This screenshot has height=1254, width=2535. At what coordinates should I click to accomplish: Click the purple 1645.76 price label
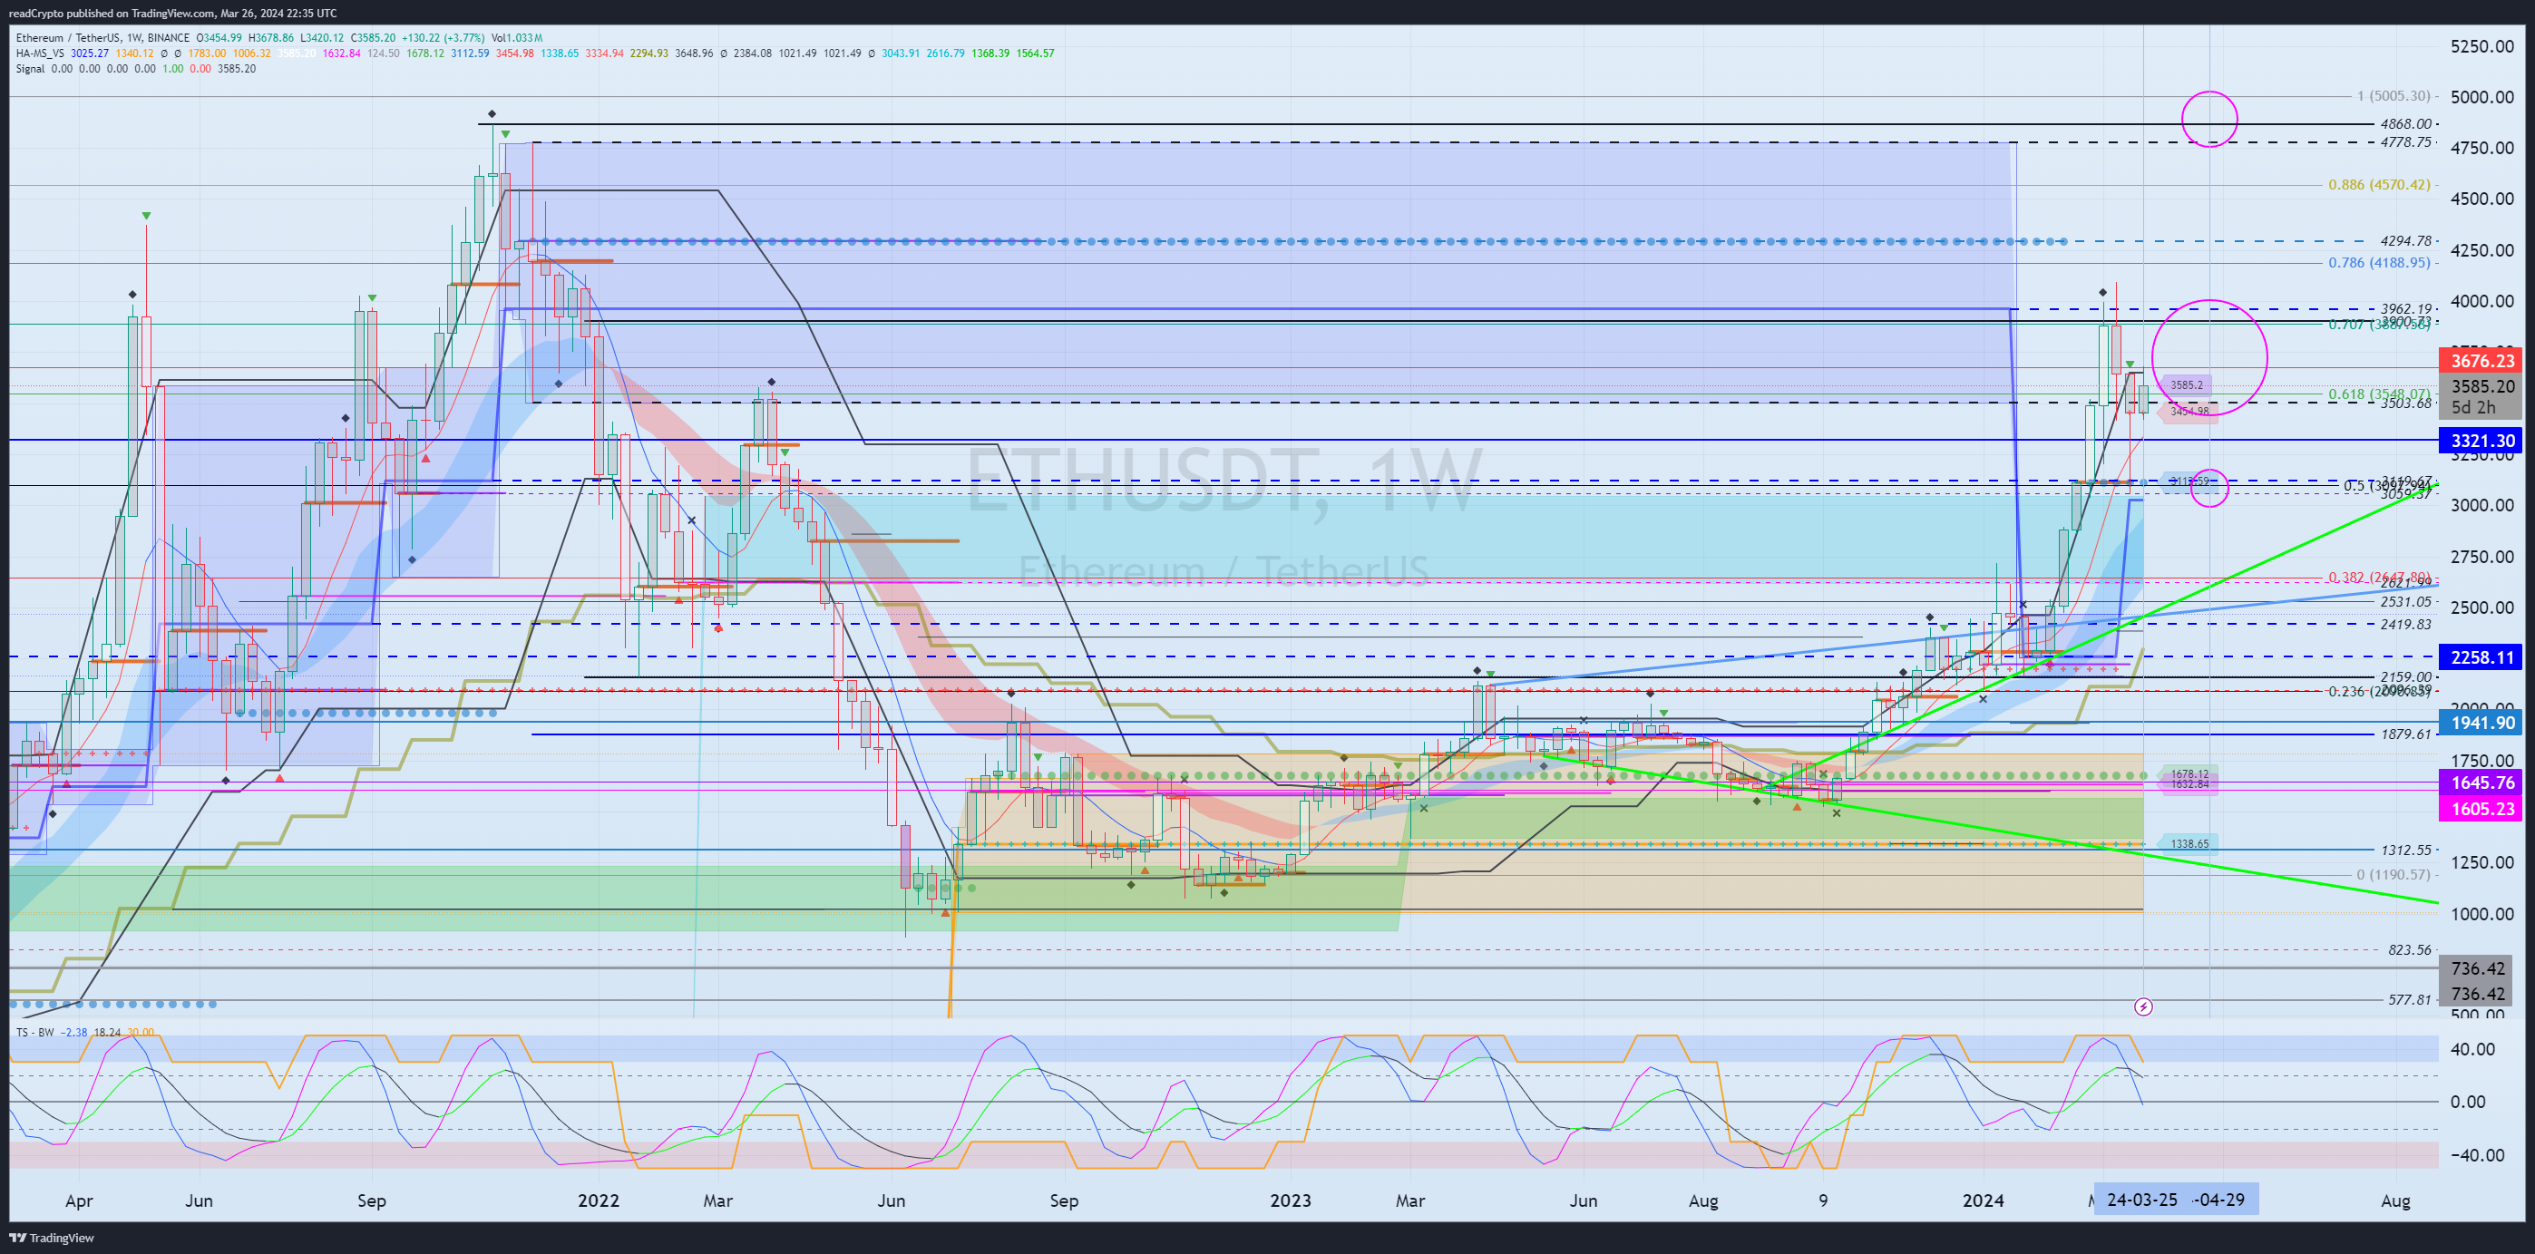[2481, 783]
